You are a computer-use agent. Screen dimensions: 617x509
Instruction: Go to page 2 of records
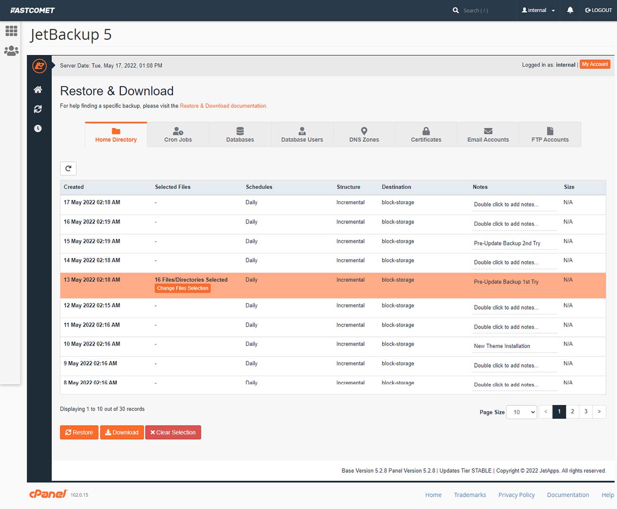(572, 411)
